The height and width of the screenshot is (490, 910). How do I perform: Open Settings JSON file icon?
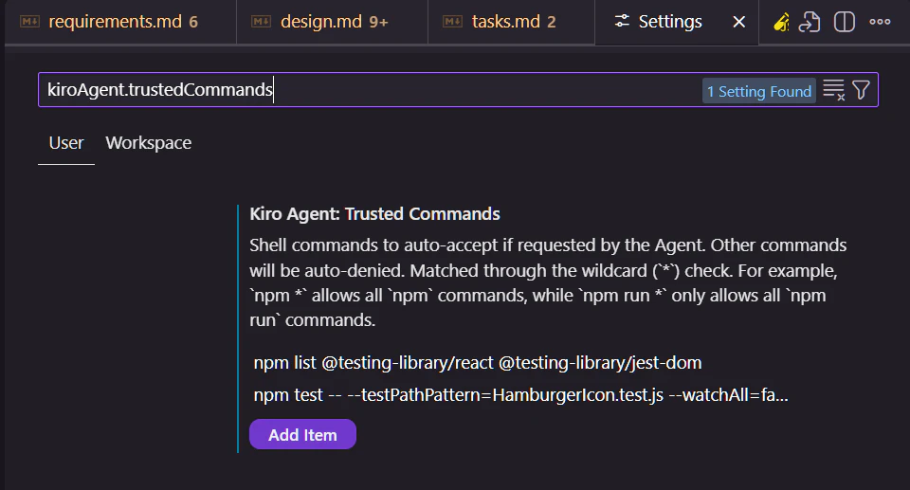[x=810, y=22]
